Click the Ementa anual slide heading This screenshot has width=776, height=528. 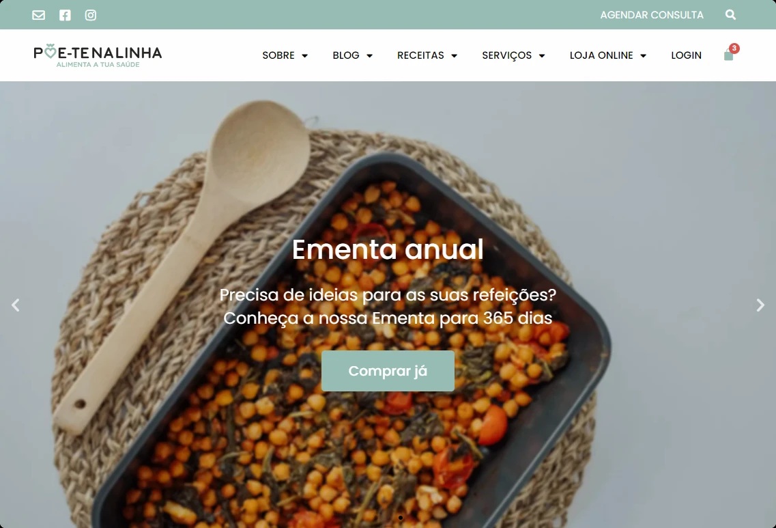388,249
